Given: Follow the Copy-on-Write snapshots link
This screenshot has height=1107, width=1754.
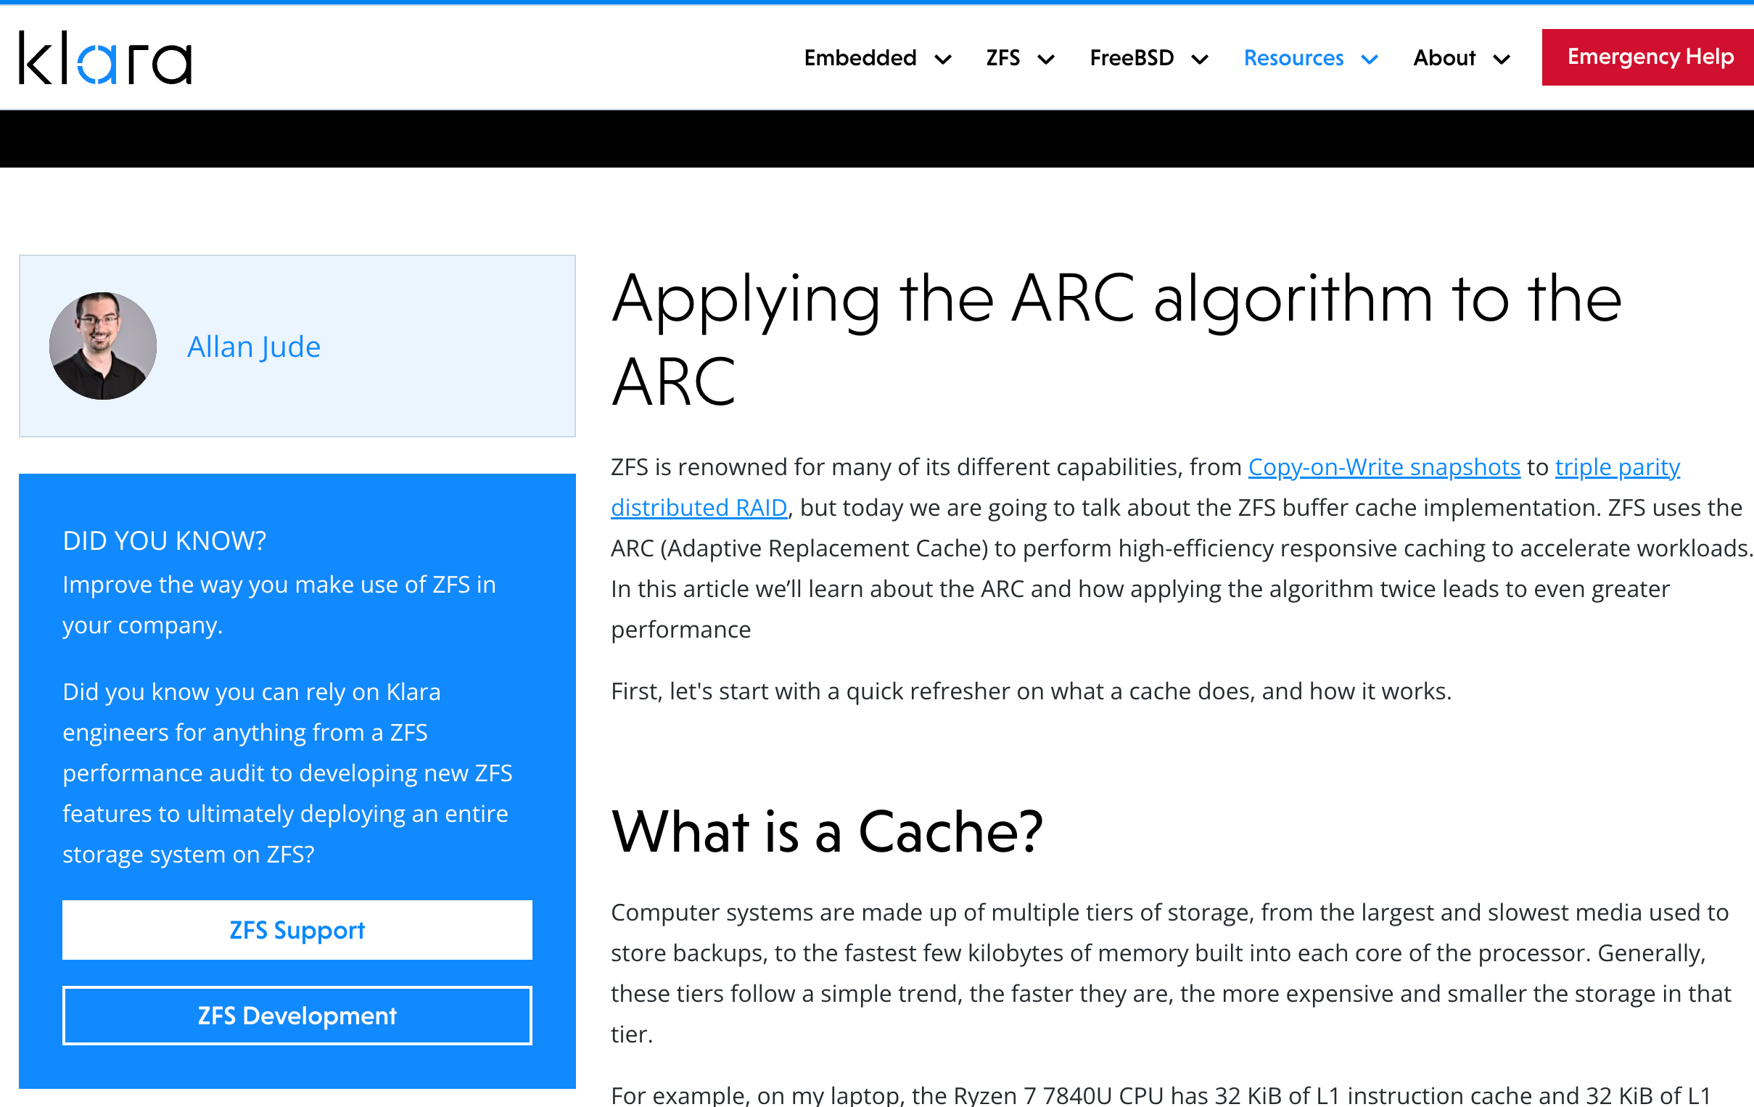Looking at the screenshot, I should [x=1383, y=467].
